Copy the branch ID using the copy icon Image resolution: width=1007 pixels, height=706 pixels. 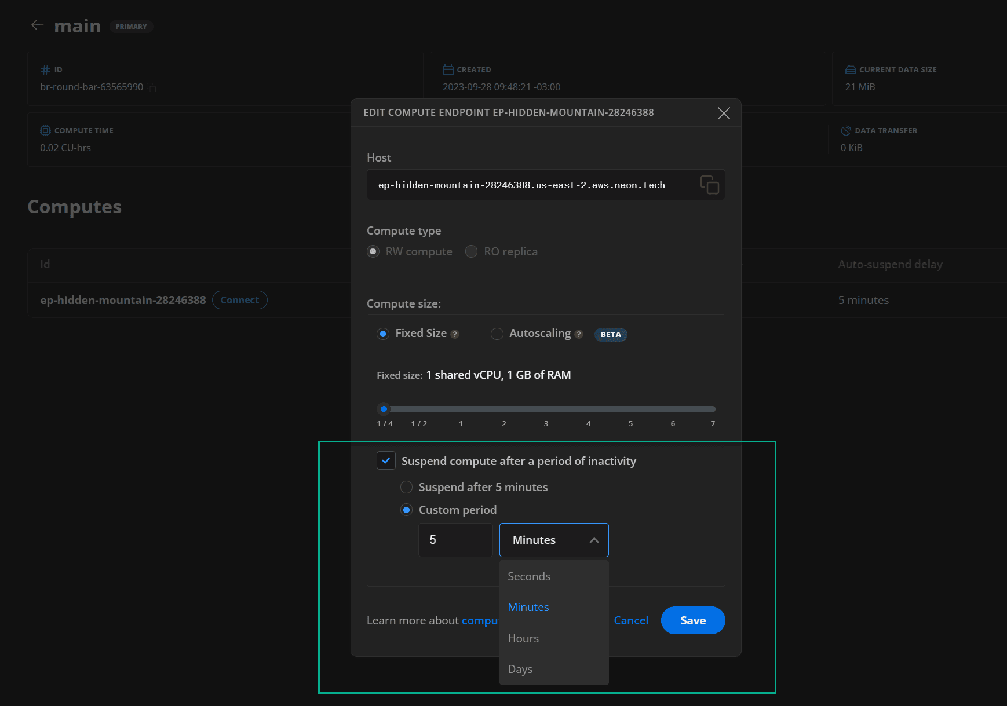[151, 87]
